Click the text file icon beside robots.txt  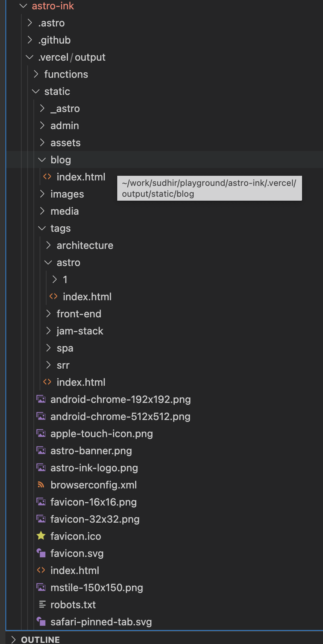click(41, 604)
